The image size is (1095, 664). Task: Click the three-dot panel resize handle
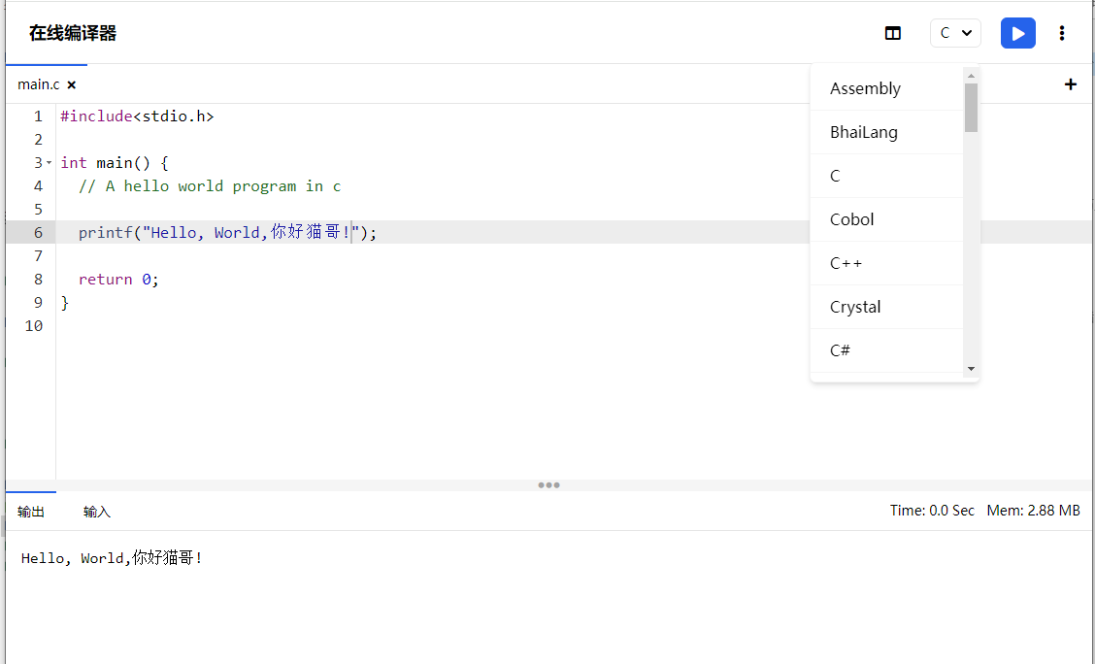coord(548,485)
